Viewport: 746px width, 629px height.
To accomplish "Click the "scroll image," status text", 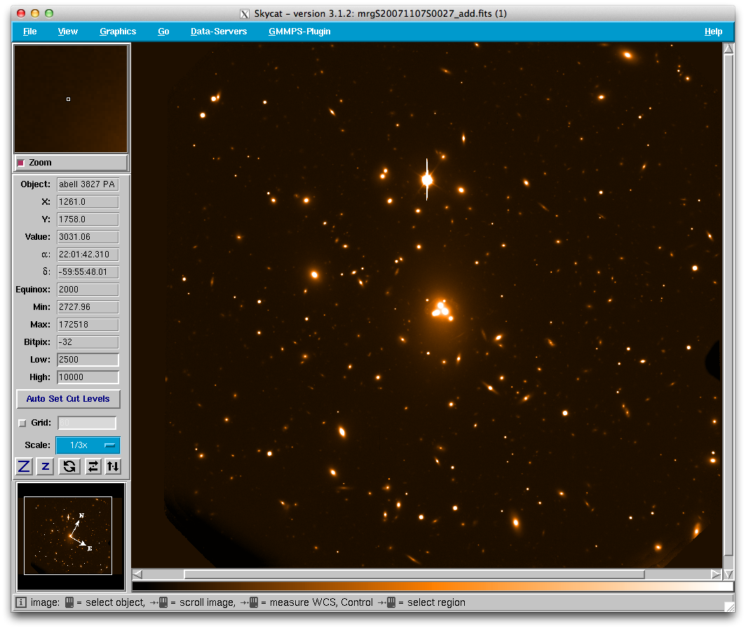I will point(208,602).
